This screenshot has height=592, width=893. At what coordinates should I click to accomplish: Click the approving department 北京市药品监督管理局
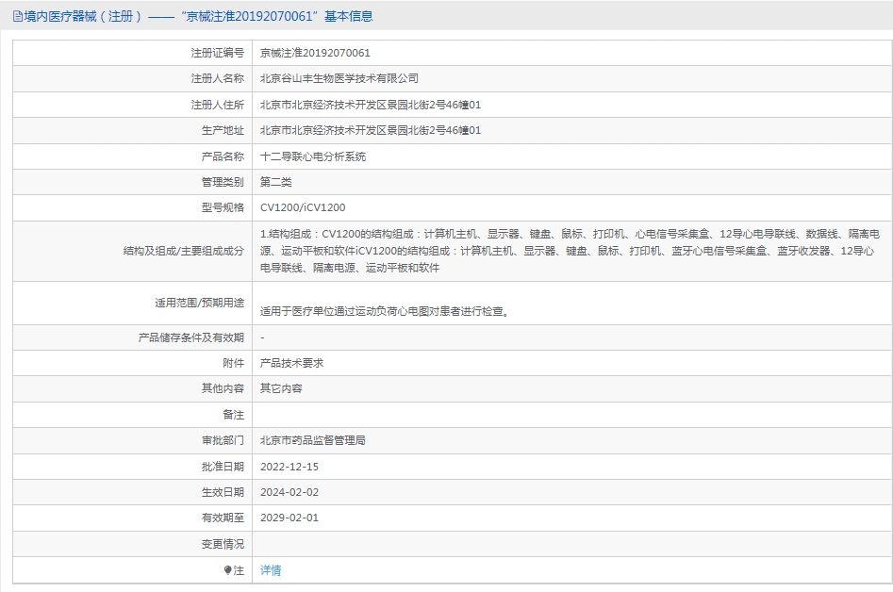click(x=313, y=440)
